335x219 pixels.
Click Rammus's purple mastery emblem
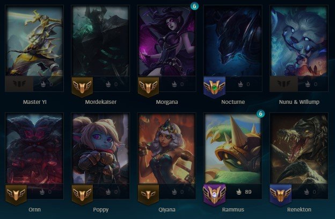click(215, 195)
